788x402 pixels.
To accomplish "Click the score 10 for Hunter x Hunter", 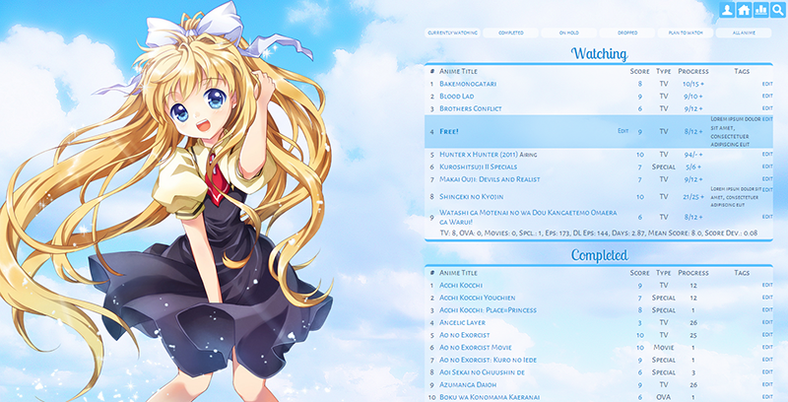I will click(639, 155).
